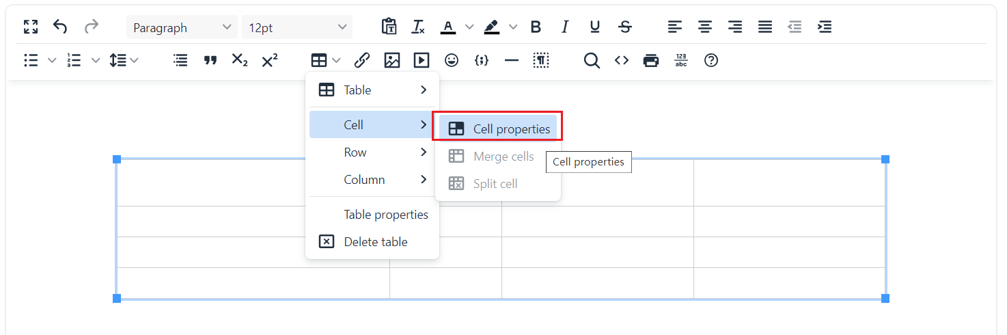Image resolution: width=1007 pixels, height=335 pixels.
Task: Insert a numbered list
Action: coord(74,61)
